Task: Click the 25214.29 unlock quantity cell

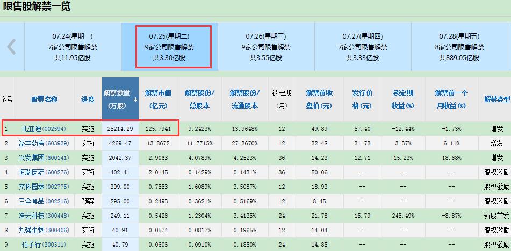Action: tap(120, 129)
